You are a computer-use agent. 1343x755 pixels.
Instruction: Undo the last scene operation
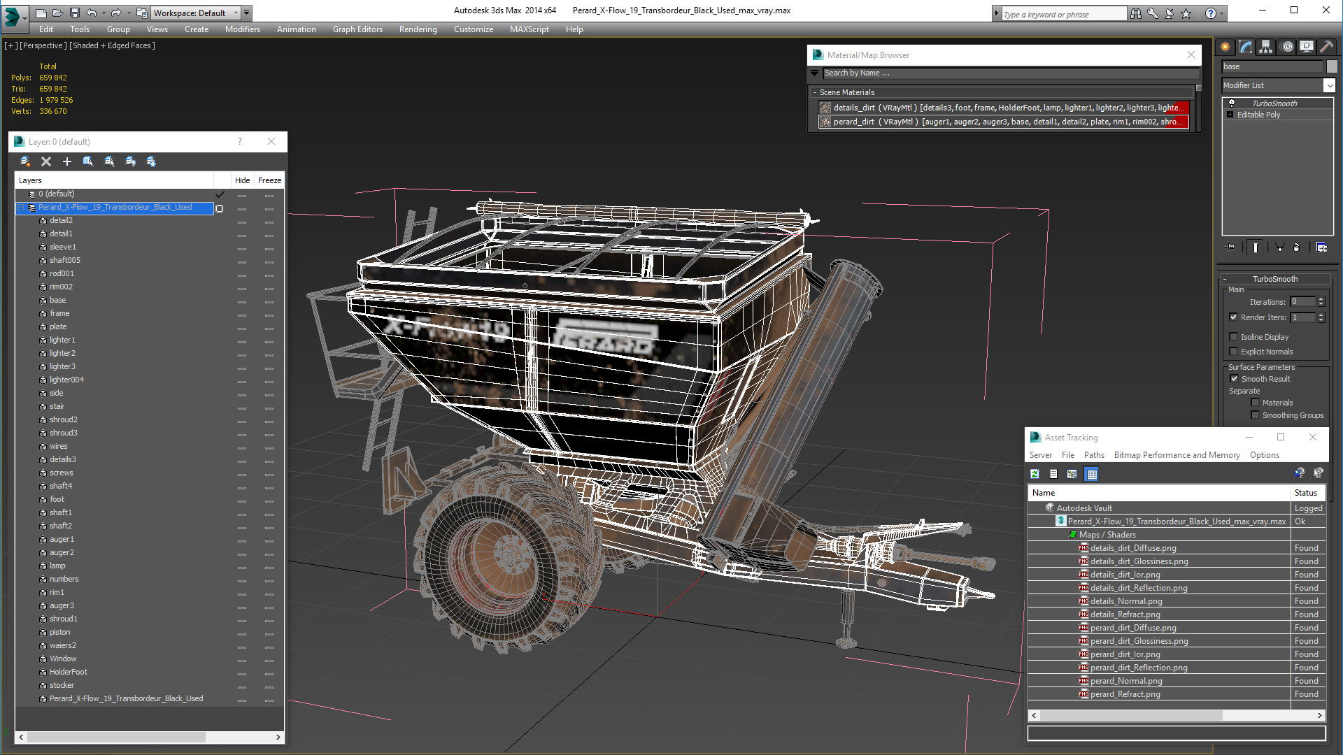[92, 13]
